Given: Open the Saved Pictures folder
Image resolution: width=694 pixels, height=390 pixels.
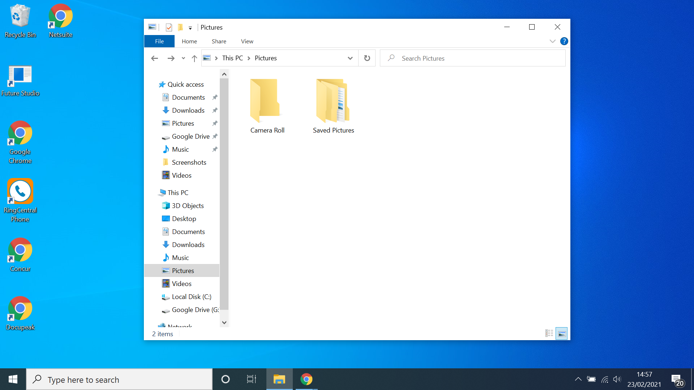Looking at the screenshot, I should [x=333, y=105].
